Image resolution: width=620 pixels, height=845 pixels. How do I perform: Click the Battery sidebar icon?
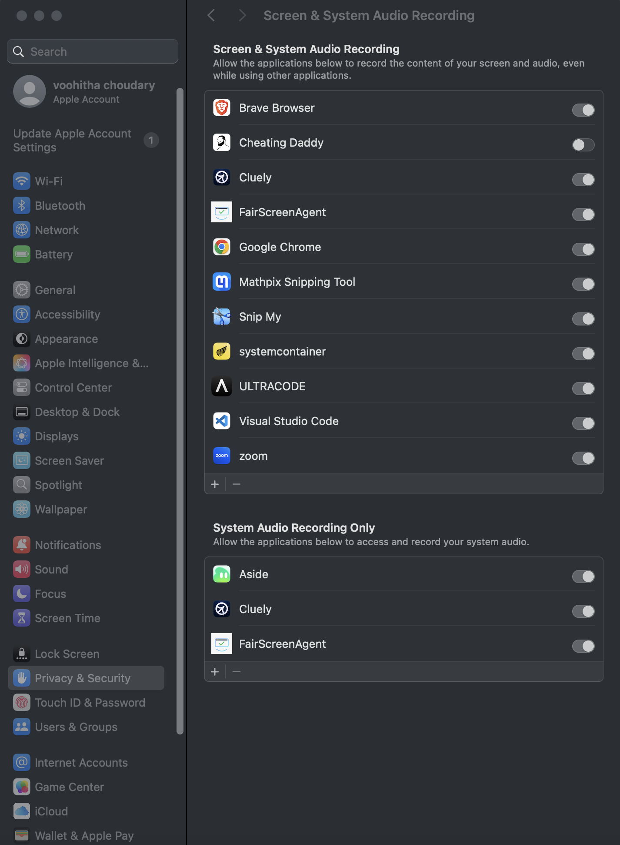tap(22, 254)
